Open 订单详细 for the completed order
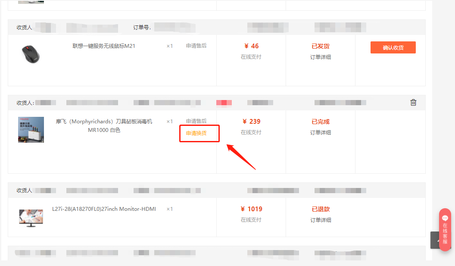 [x=321, y=132]
